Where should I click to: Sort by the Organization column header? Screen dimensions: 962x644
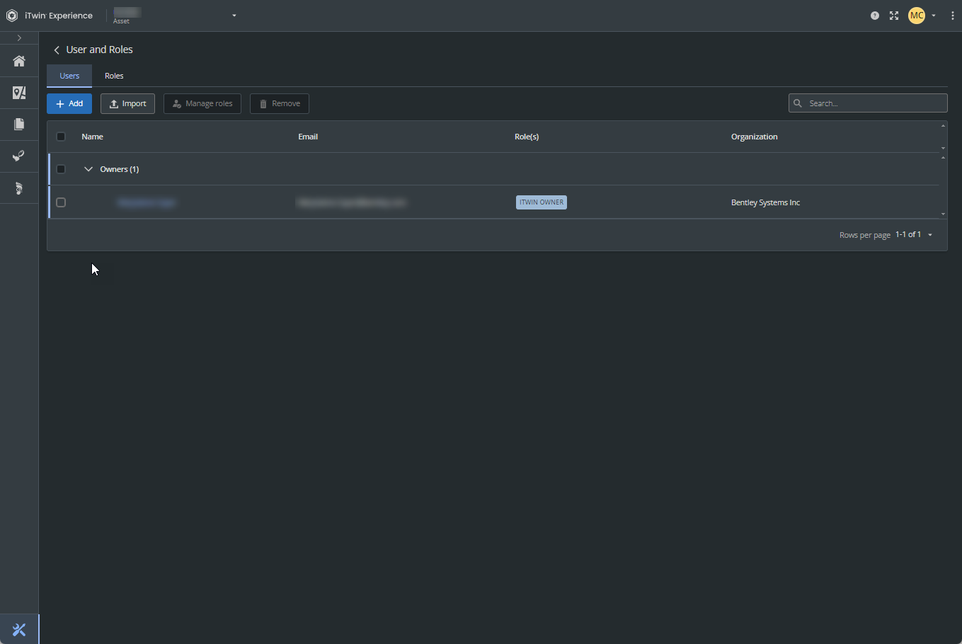755,137
